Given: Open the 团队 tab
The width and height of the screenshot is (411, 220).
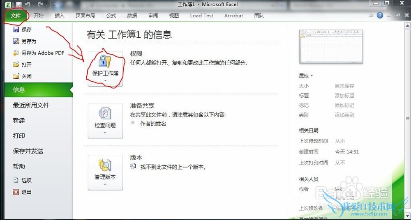Looking at the screenshot, I should 259,16.
